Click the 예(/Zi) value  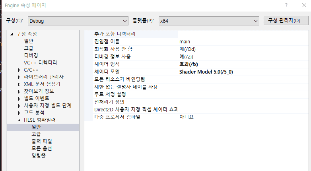186,57
